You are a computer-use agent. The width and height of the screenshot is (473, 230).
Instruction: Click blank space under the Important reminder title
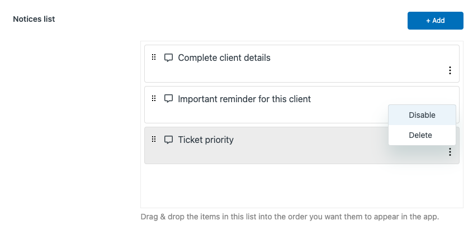[x=266, y=113]
